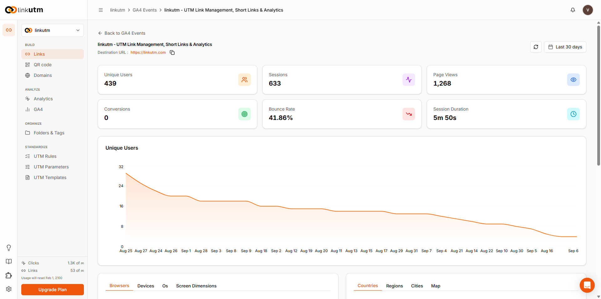Open Folders & Tags
The width and height of the screenshot is (601, 299).
tap(53, 133)
